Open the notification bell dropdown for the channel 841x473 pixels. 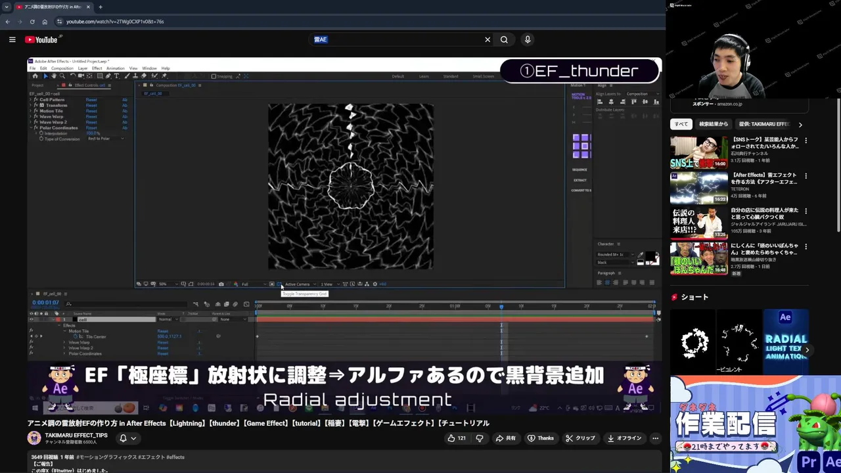(x=127, y=438)
